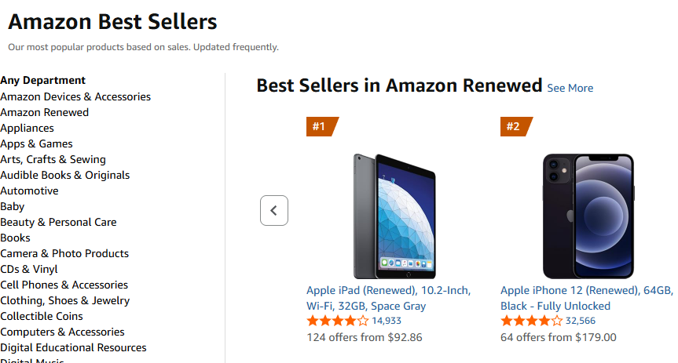Image resolution: width=678 pixels, height=363 pixels.
Task: Browse the Appliances department
Action: [x=27, y=128]
